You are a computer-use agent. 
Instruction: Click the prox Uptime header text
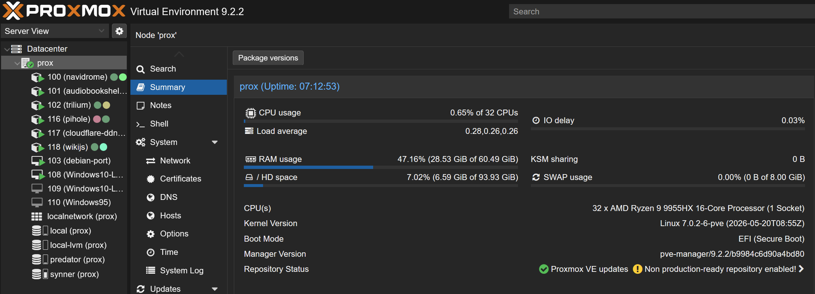[289, 87]
